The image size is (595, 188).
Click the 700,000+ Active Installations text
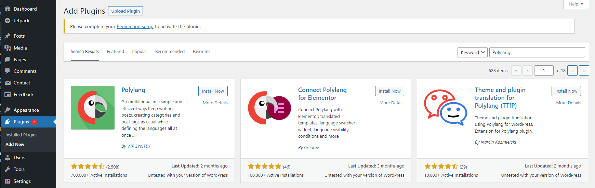click(99, 175)
